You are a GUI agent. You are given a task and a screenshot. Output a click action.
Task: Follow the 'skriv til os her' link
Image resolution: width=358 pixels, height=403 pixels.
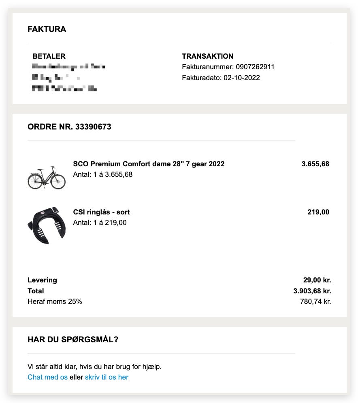(x=107, y=377)
